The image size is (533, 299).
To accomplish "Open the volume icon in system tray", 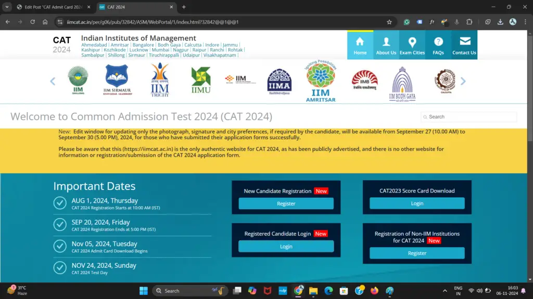I will point(479,291).
